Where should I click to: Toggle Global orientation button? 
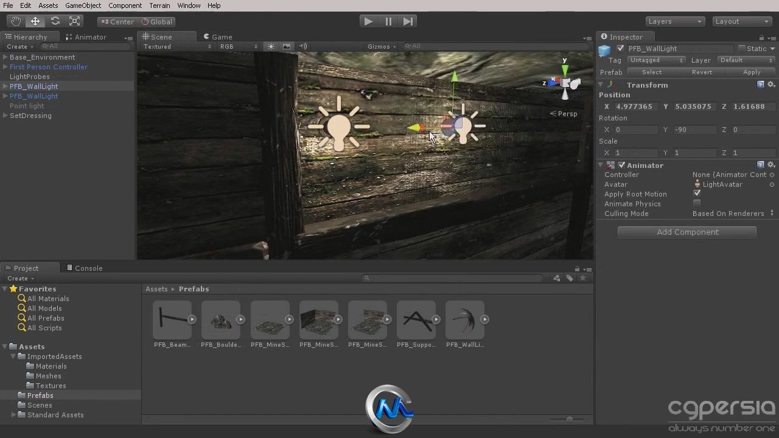(x=156, y=21)
